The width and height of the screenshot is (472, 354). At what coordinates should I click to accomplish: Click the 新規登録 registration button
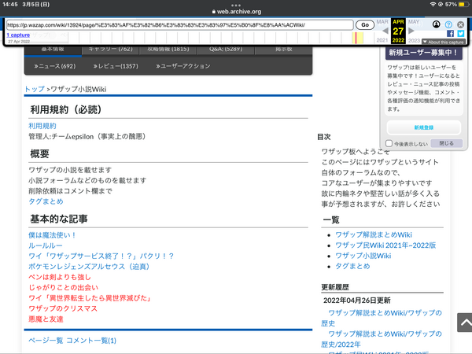423,127
